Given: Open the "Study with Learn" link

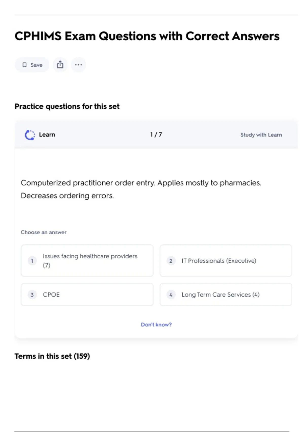Looking at the screenshot, I should pyautogui.click(x=261, y=135).
